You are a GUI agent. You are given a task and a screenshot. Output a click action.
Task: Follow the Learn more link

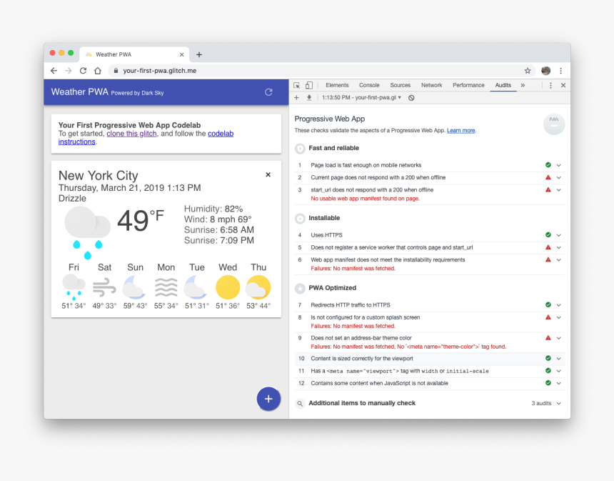click(461, 131)
